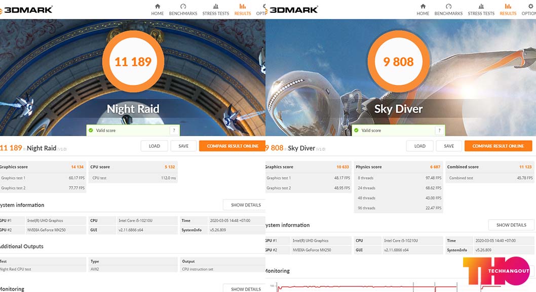Select Intel(R) UHD Graphics in Sky Diver window
The height and width of the screenshot is (292, 536).
click(311, 240)
